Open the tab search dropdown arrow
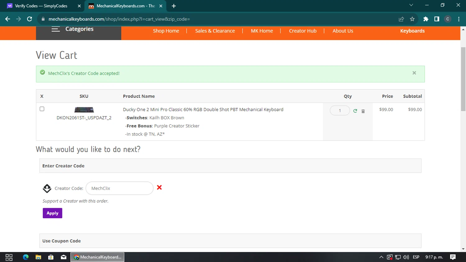The height and width of the screenshot is (262, 466). [411, 5]
